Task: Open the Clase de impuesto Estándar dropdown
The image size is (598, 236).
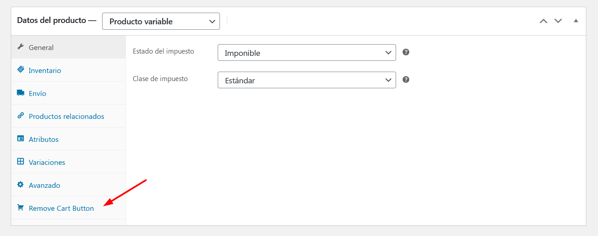Action: pos(307,80)
